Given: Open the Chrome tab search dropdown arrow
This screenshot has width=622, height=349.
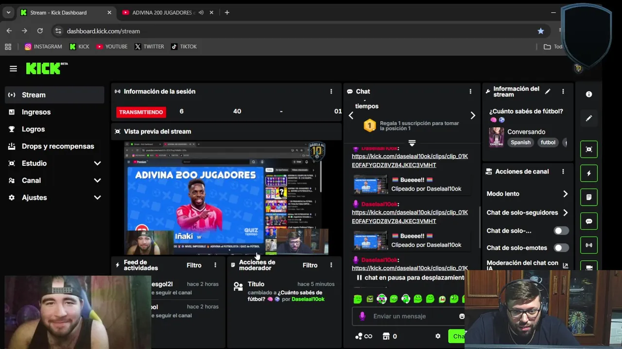Looking at the screenshot, I should [x=8, y=13].
